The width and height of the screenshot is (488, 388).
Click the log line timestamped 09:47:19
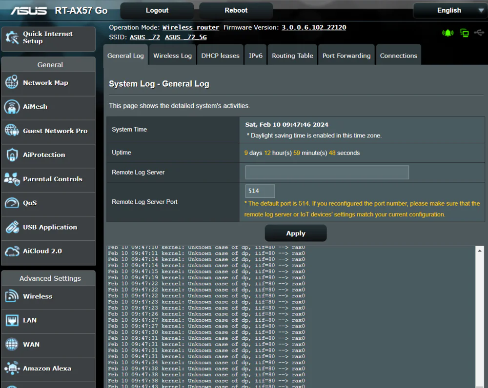206,277
